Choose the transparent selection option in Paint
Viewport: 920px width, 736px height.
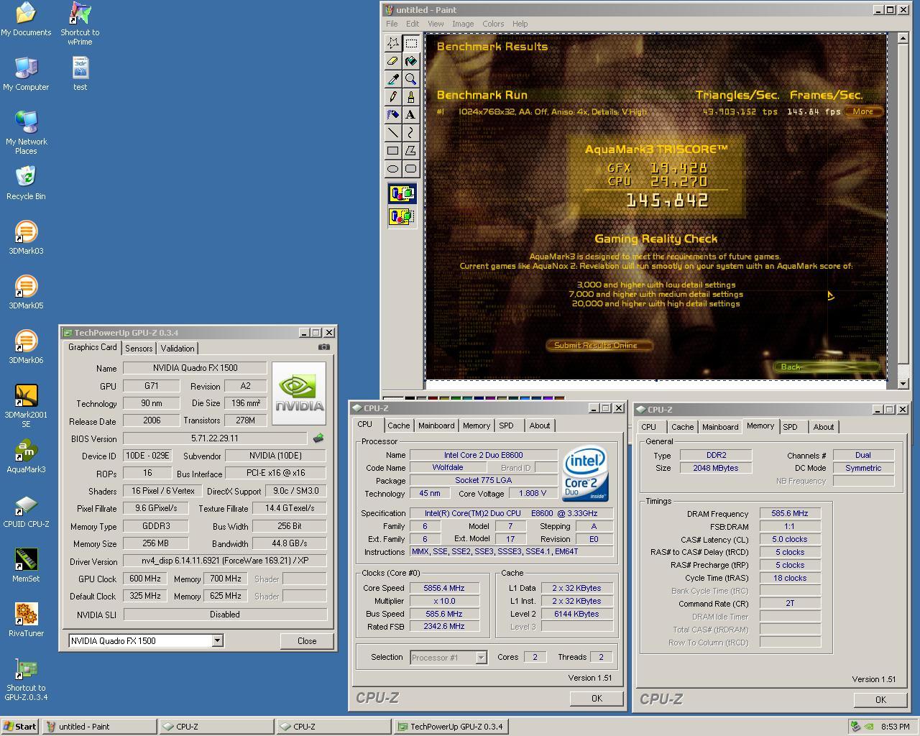pos(402,216)
